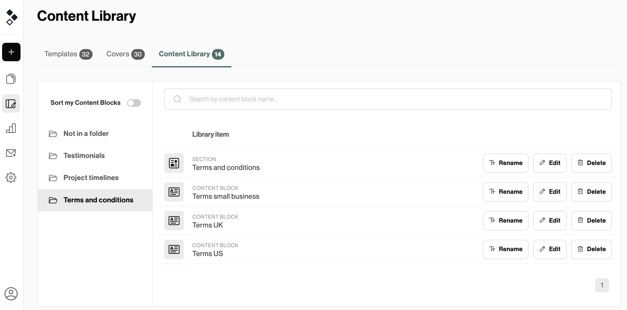Switch to the Covers tab

click(125, 54)
